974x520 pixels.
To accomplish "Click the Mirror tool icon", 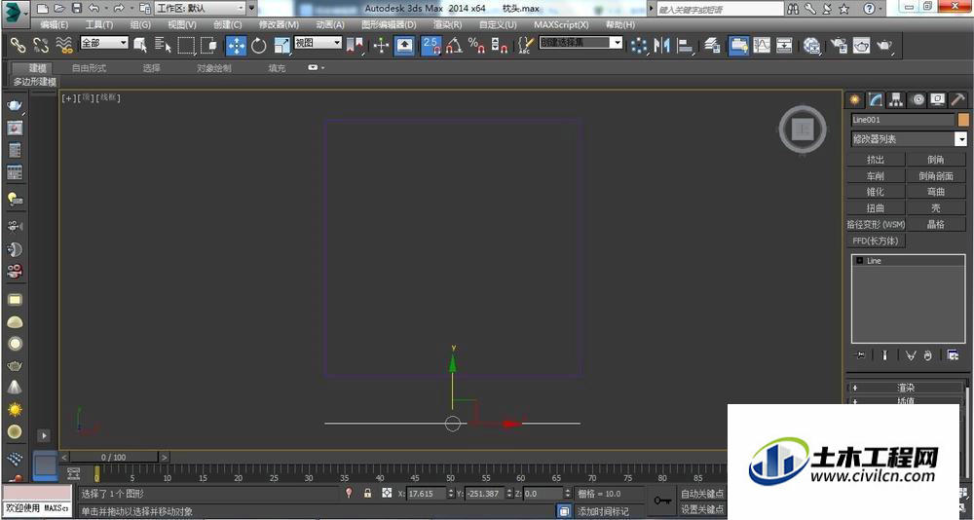I will click(662, 46).
